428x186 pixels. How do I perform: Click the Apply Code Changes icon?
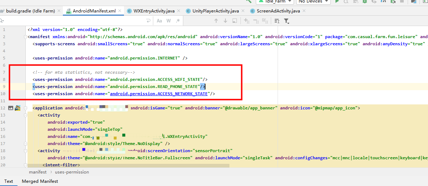[355, 1]
